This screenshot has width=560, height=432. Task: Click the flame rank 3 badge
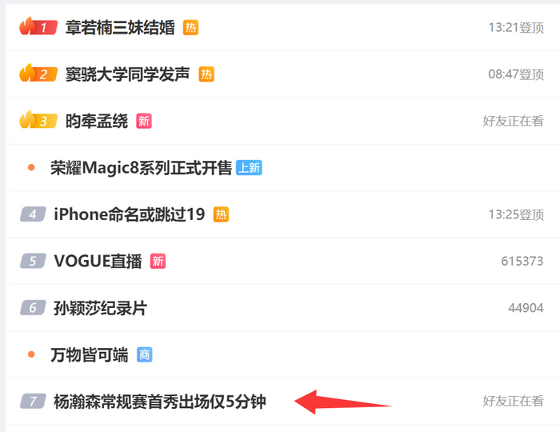tap(38, 120)
